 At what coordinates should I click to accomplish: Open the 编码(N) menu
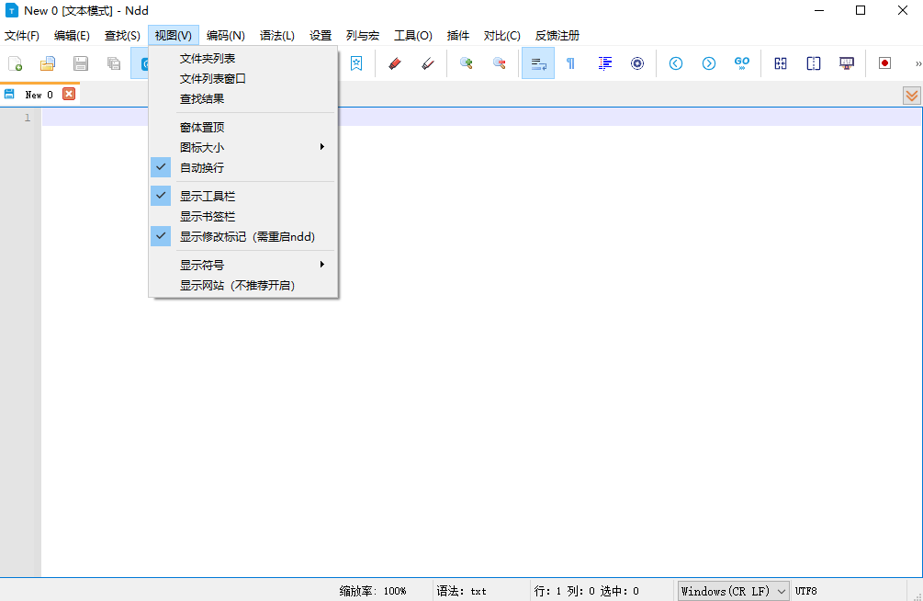[x=225, y=35]
